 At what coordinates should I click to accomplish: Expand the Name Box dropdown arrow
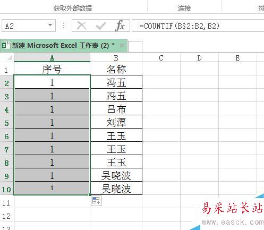(50, 25)
